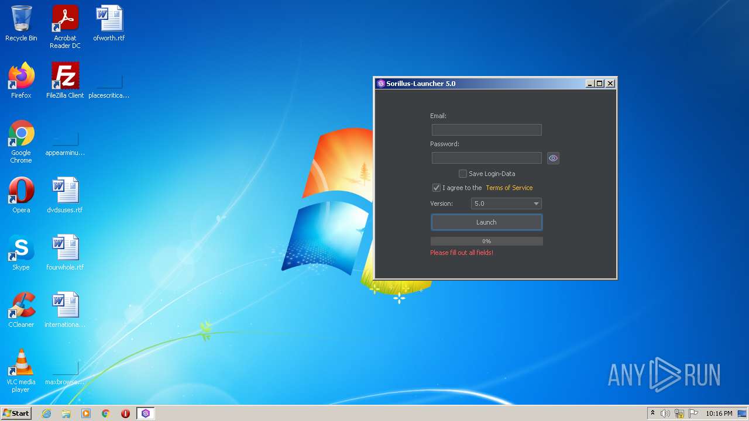Image resolution: width=749 pixels, height=421 pixels.
Task: Click the 10:16 PM taskbar clock
Action: coord(719,413)
